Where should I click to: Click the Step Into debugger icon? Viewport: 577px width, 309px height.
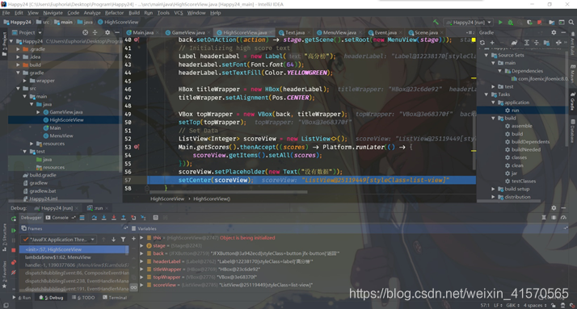(x=103, y=218)
